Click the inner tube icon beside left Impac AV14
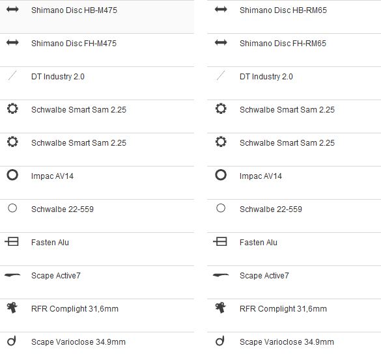The image size is (381, 361). click(12, 175)
